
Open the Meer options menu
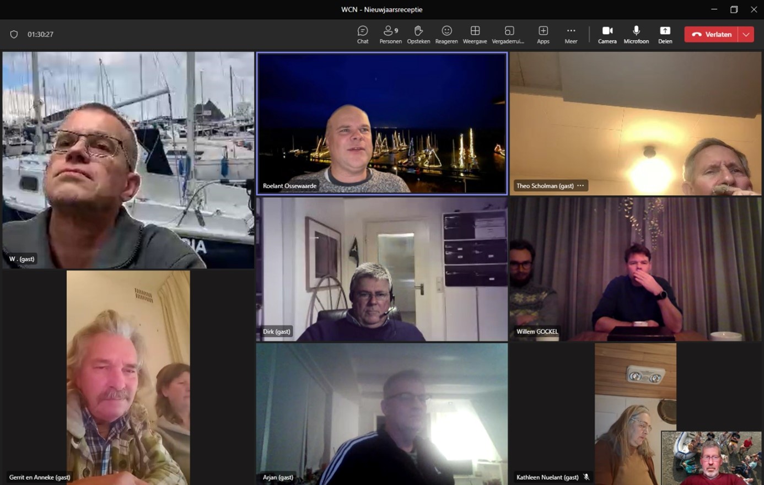point(571,34)
